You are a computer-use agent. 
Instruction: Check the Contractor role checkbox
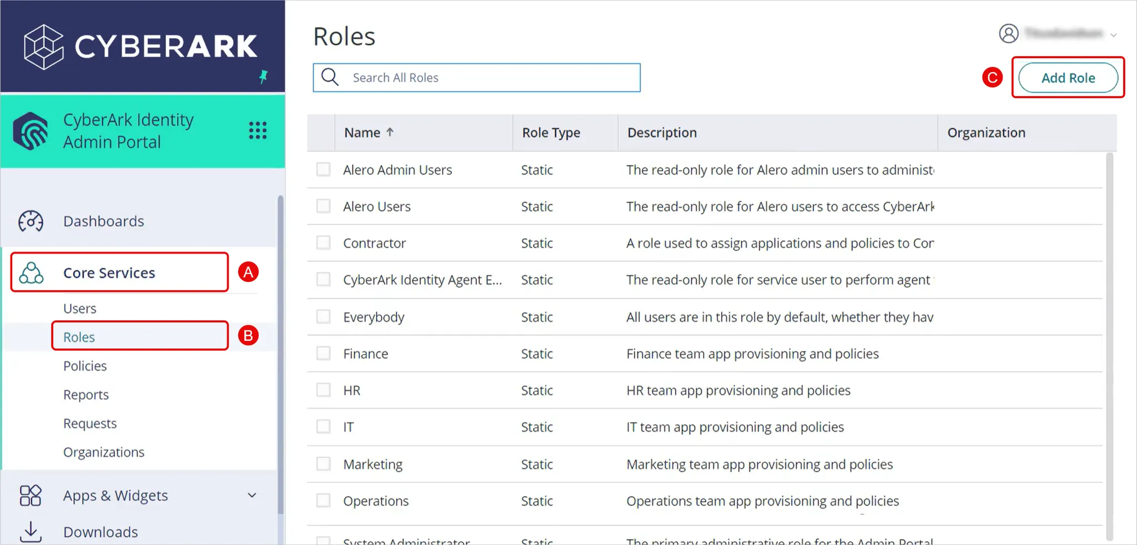[323, 243]
